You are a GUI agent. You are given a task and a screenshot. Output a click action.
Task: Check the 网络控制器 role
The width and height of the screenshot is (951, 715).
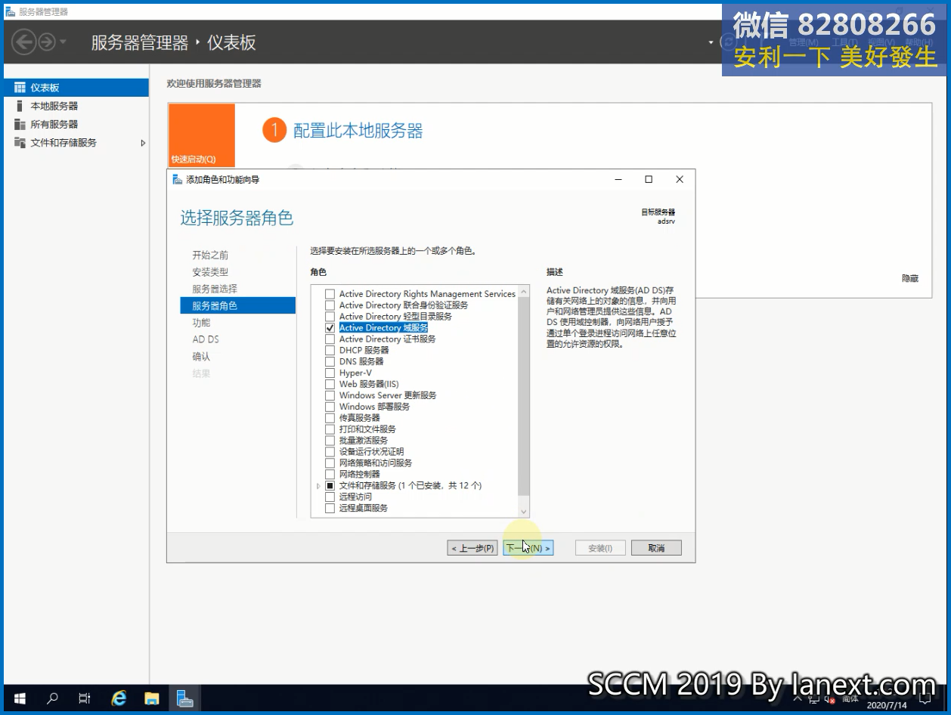(330, 474)
